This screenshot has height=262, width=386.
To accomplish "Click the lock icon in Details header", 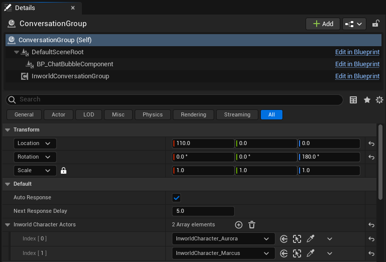I will click(375, 24).
